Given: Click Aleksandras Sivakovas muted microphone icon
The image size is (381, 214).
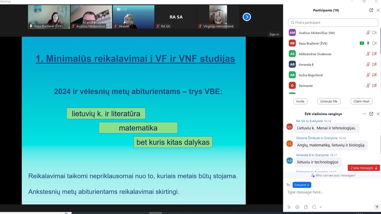Looking at the screenshot, I should pyautogui.click(x=368, y=54).
